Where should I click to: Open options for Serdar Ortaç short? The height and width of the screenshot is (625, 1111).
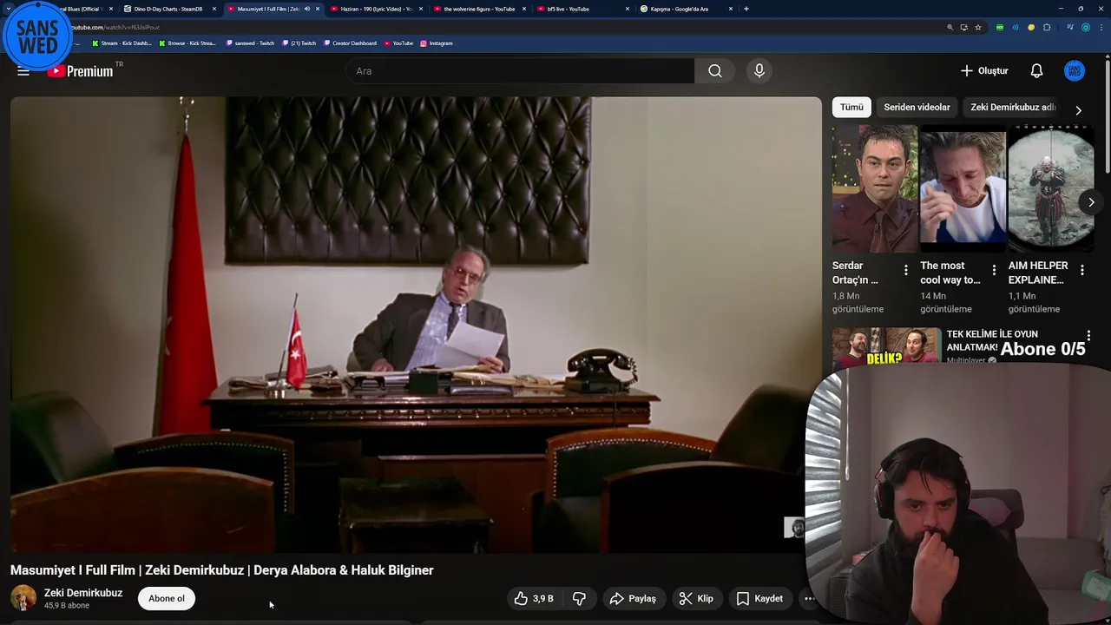pos(905,271)
